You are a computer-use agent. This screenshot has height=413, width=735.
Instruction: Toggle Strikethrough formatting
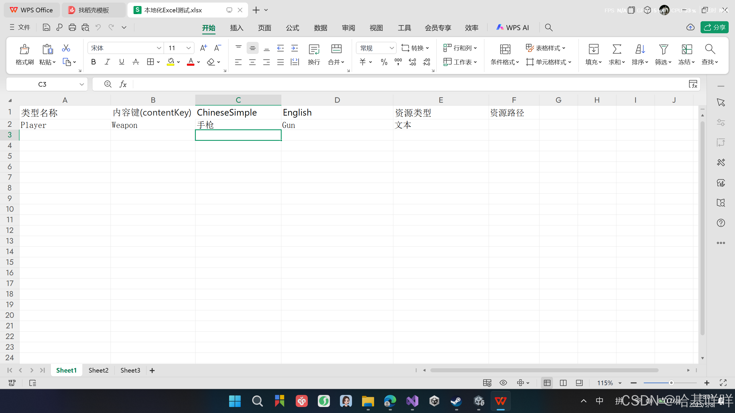pyautogui.click(x=136, y=62)
